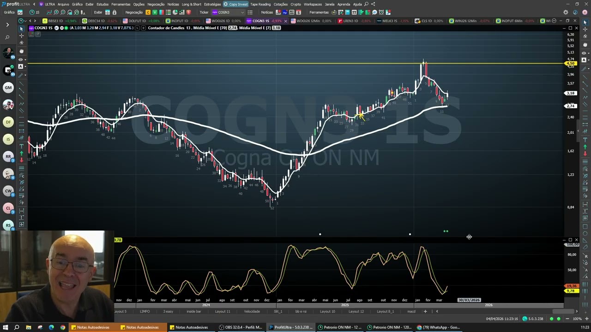Click the horizontal scrollbar beside layout tabs
591x332 pixels.
click(x=563, y=311)
